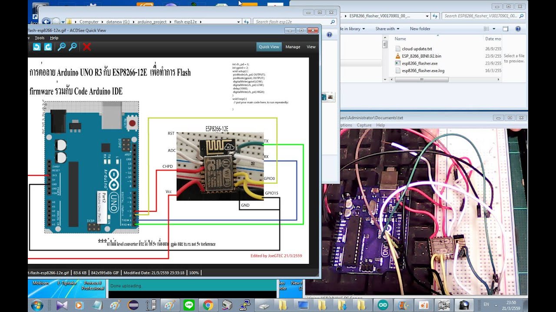
Task: Click the change view icon in ESP8266_flasher window
Action: coord(486,29)
